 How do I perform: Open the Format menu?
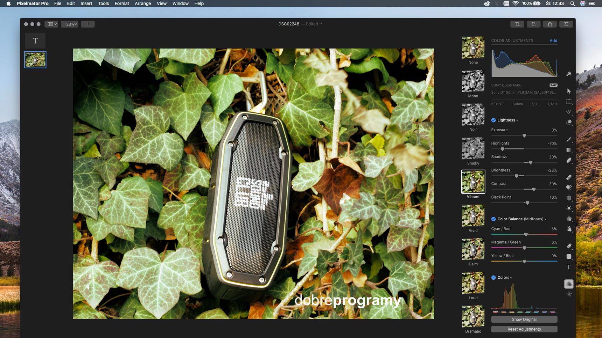pos(122,3)
